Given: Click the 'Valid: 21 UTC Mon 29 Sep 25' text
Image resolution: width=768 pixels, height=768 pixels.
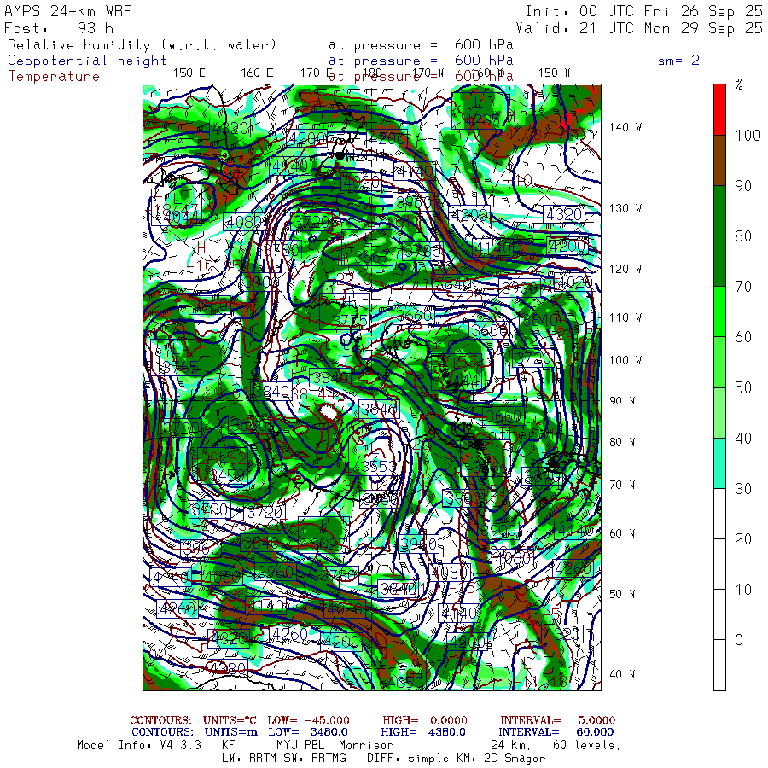Looking at the screenshot, I should (638, 28).
